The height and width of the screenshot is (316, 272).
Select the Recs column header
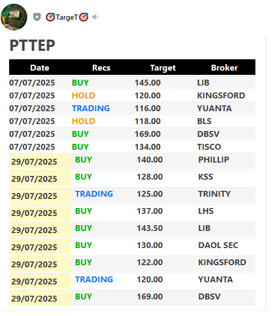pos(101,68)
